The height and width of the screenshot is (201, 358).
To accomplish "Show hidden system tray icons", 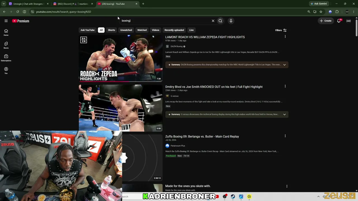I will point(318,197).
